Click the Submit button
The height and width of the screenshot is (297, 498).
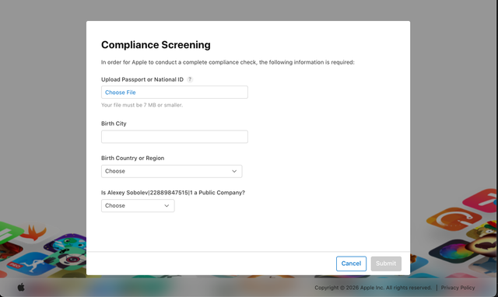click(x=386, y=264)
